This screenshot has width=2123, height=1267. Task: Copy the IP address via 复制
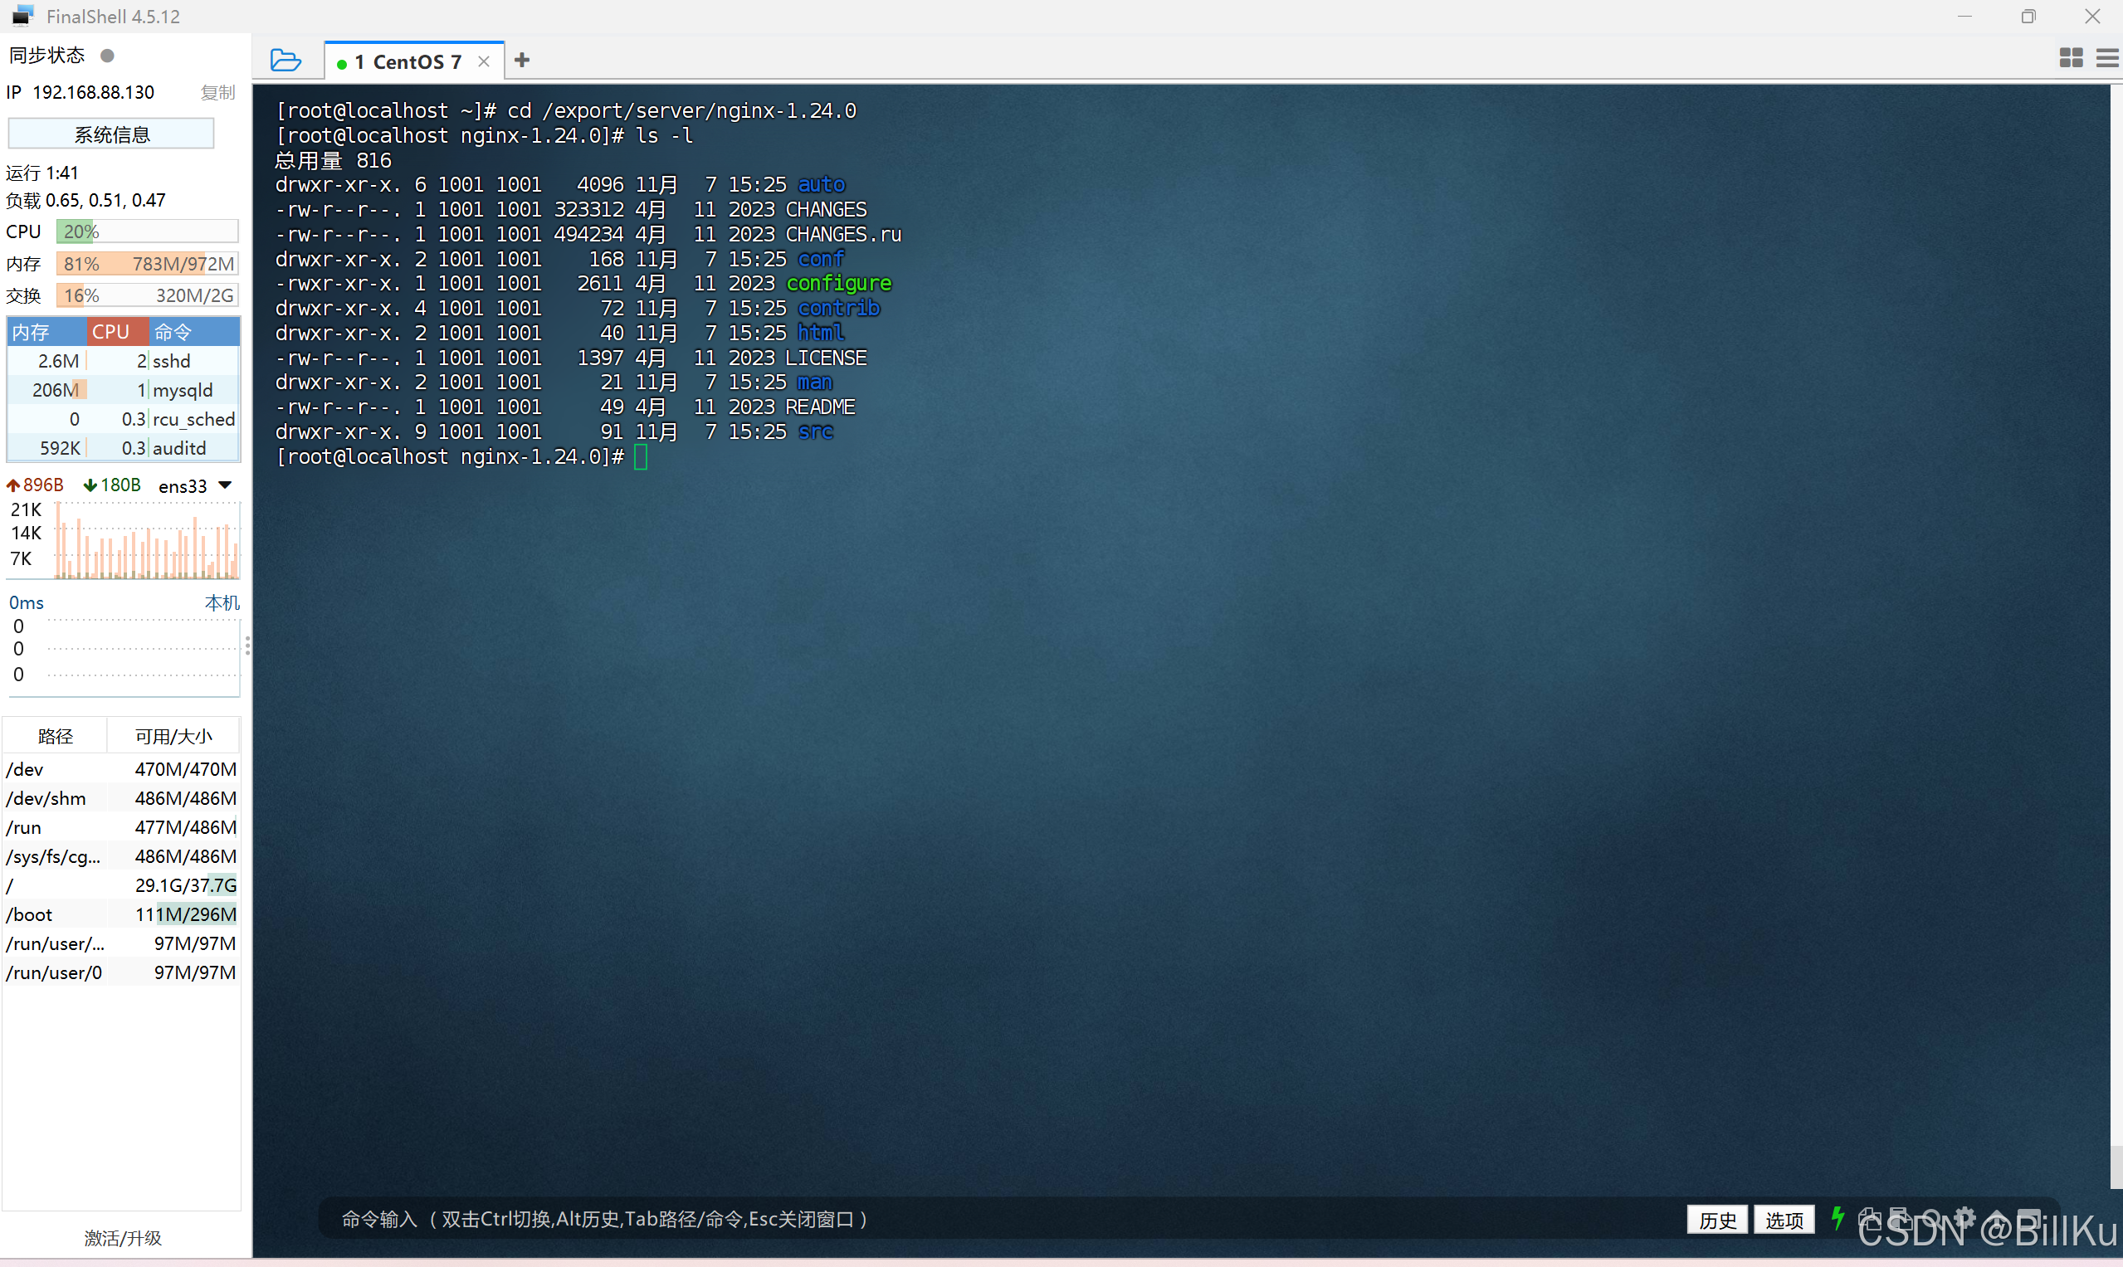click(x=217, y=92)
